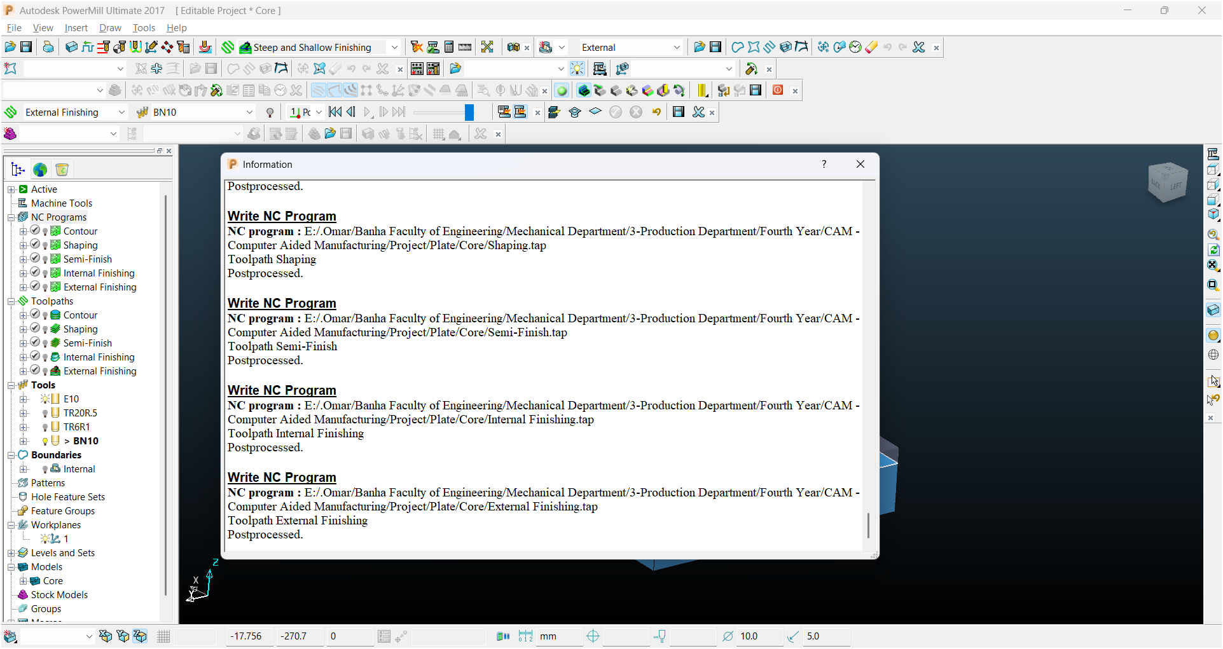The height and width of the screenshot is (649, 1223).
Task: Select Stock Models in explorer tree
Action: [x=59, y=595]
